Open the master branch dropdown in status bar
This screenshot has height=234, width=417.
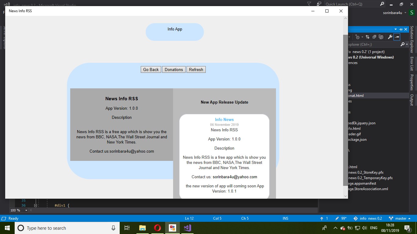[400, 218]
